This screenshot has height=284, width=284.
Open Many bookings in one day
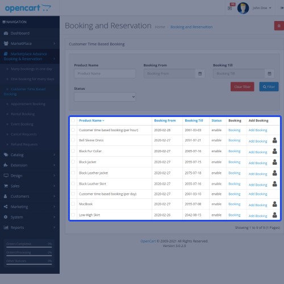(x=31, y=69)
